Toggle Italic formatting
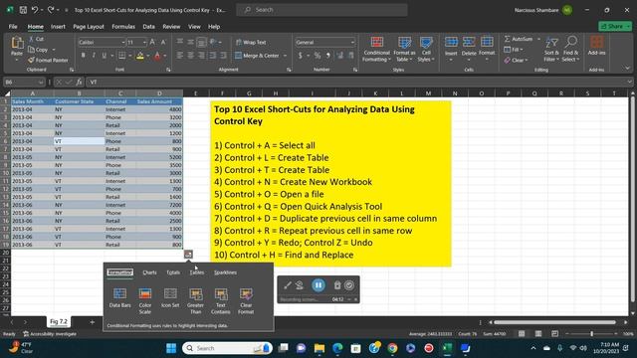The image size is (637, 358). tap(94, 56)
